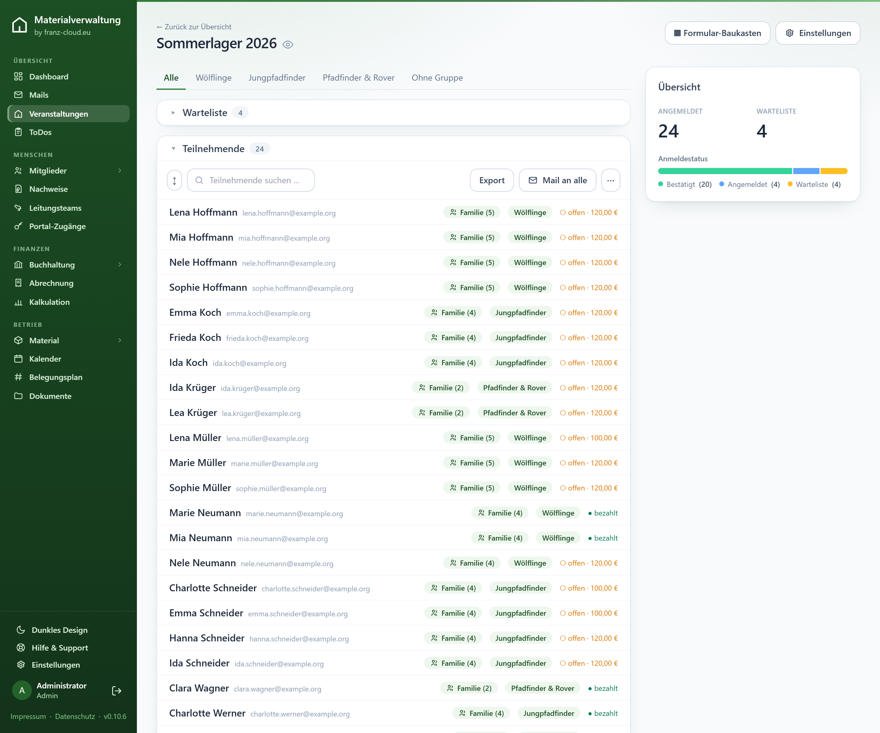Viewport: 880px width, 733px height.
Task: Open the Belegungsplan
Action: click(x=68, y=377)
